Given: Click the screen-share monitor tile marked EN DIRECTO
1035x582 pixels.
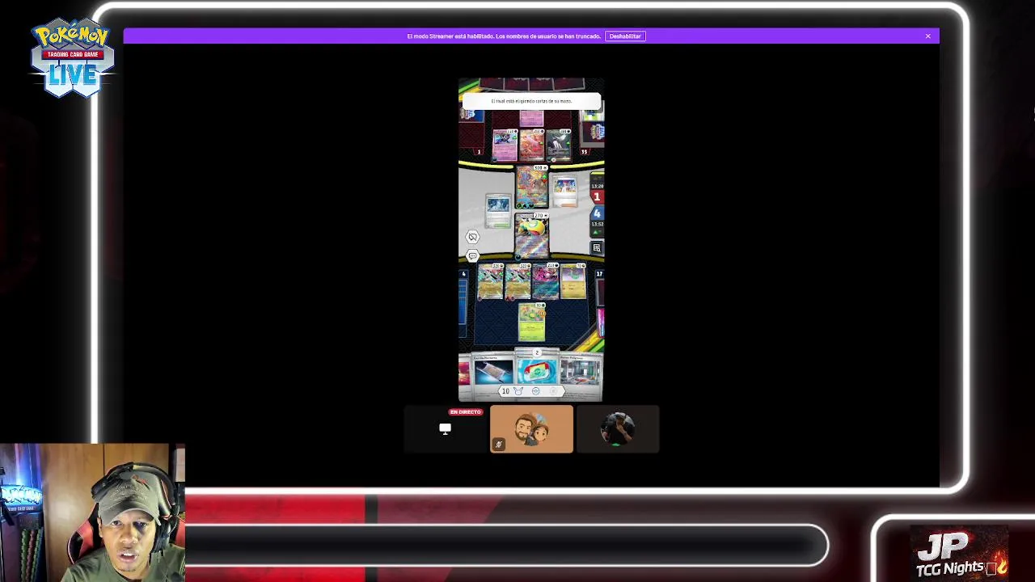Looking at the screenshot, I should 446,429.
